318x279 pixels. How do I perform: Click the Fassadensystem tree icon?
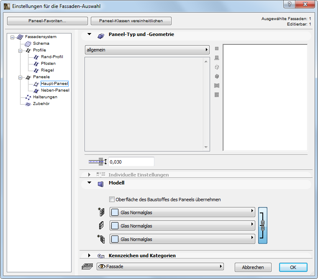(x=20, y=37)
